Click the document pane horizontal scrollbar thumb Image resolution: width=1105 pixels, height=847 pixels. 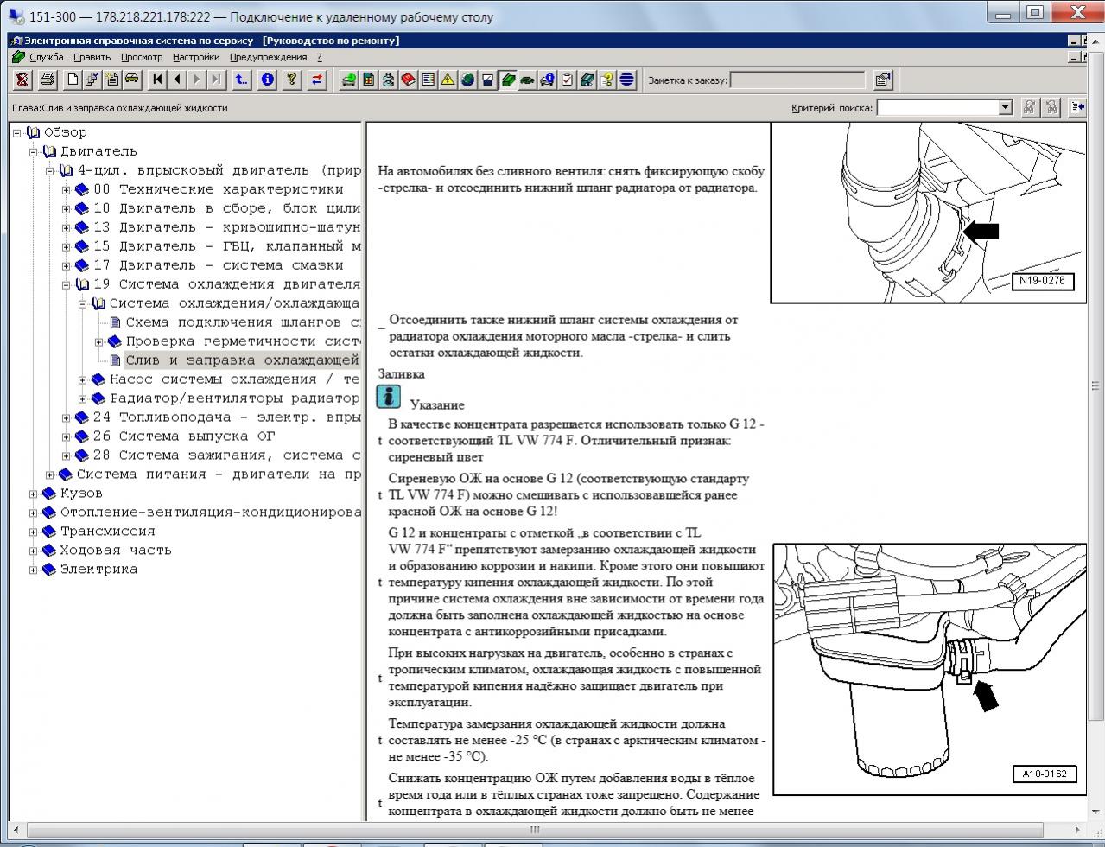click(x=535, y=829)
